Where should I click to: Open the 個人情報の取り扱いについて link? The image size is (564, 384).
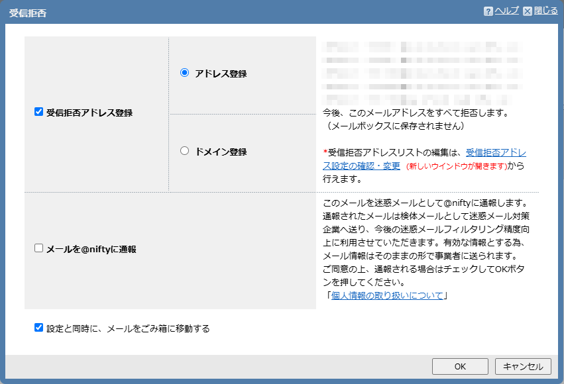tap(387, 296)
